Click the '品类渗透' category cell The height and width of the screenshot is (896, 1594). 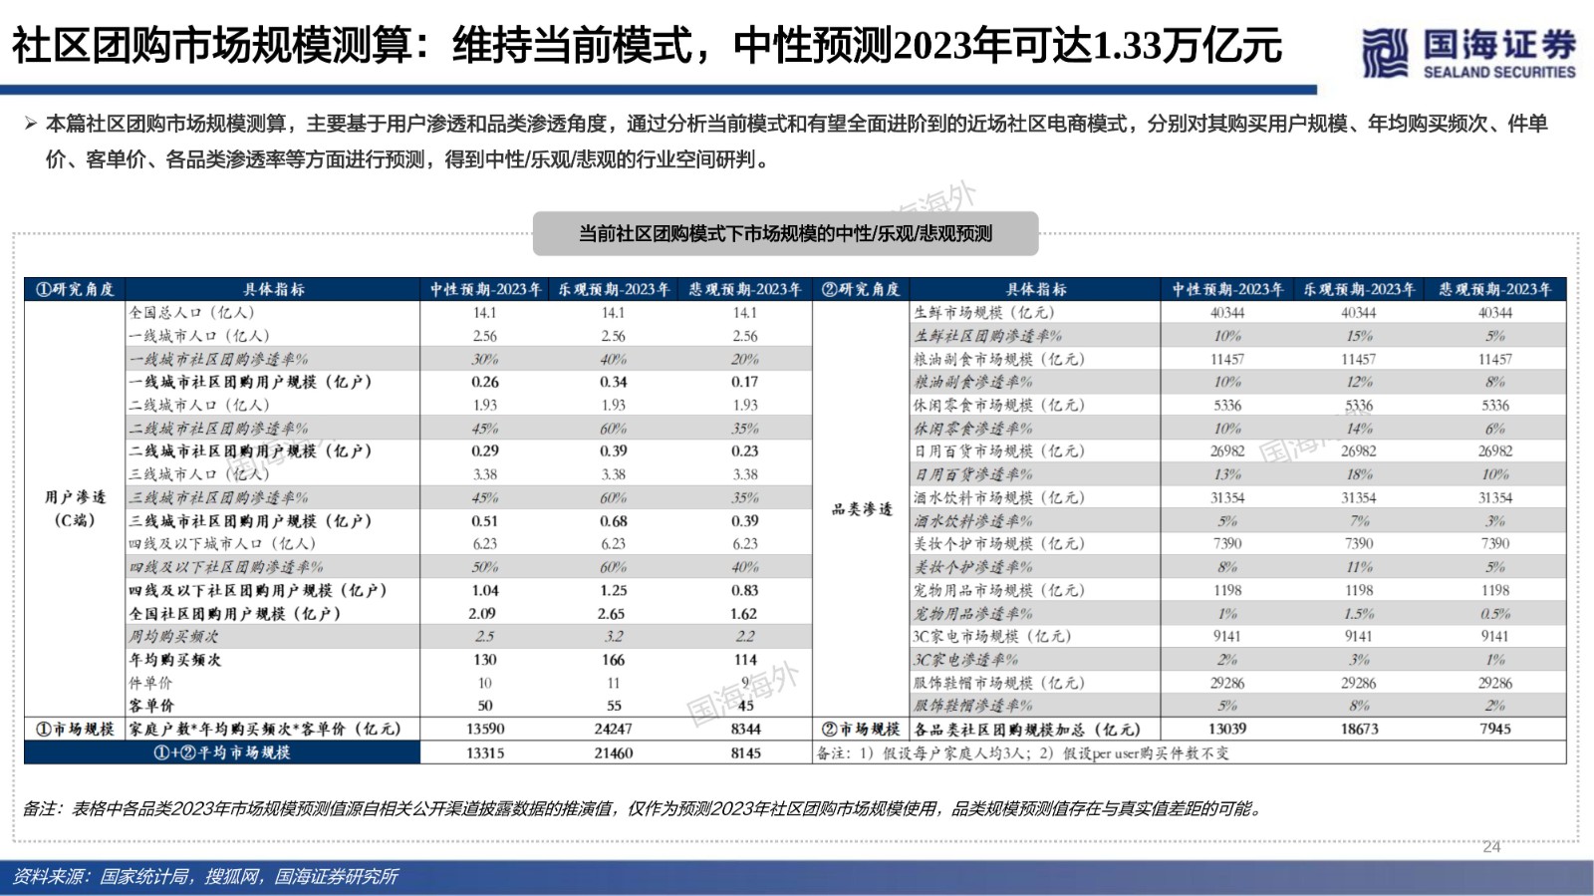pos(862,508)
